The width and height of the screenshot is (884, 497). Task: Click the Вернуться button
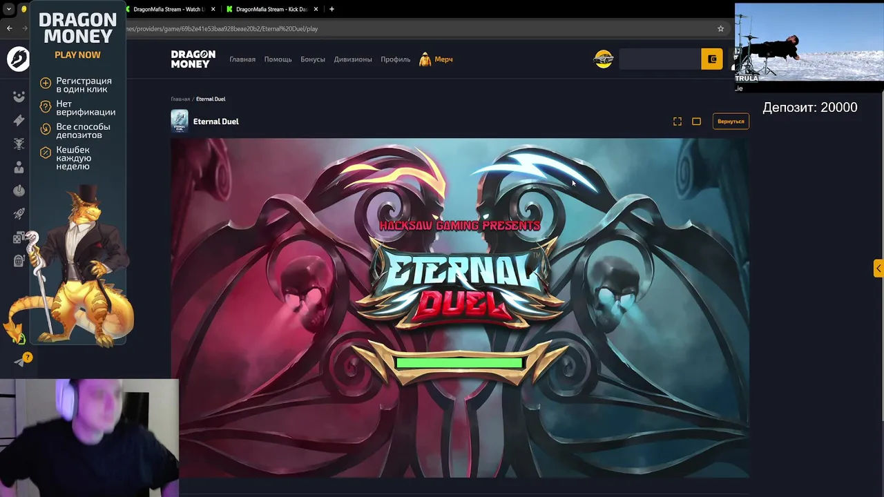[731, 121]
